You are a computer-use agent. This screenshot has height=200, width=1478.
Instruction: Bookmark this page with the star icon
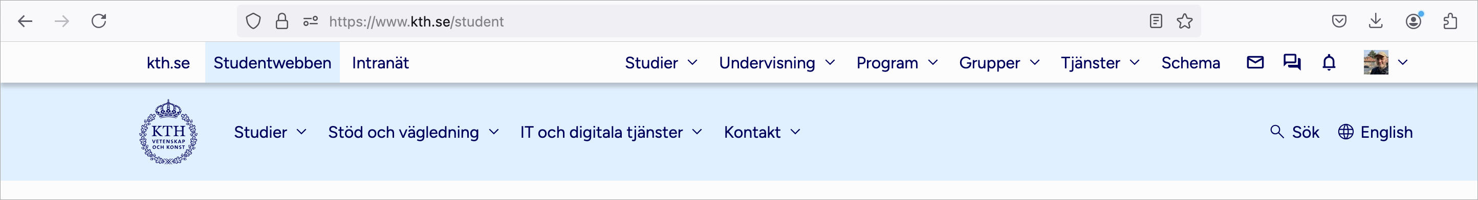[x=1185, y=21]
